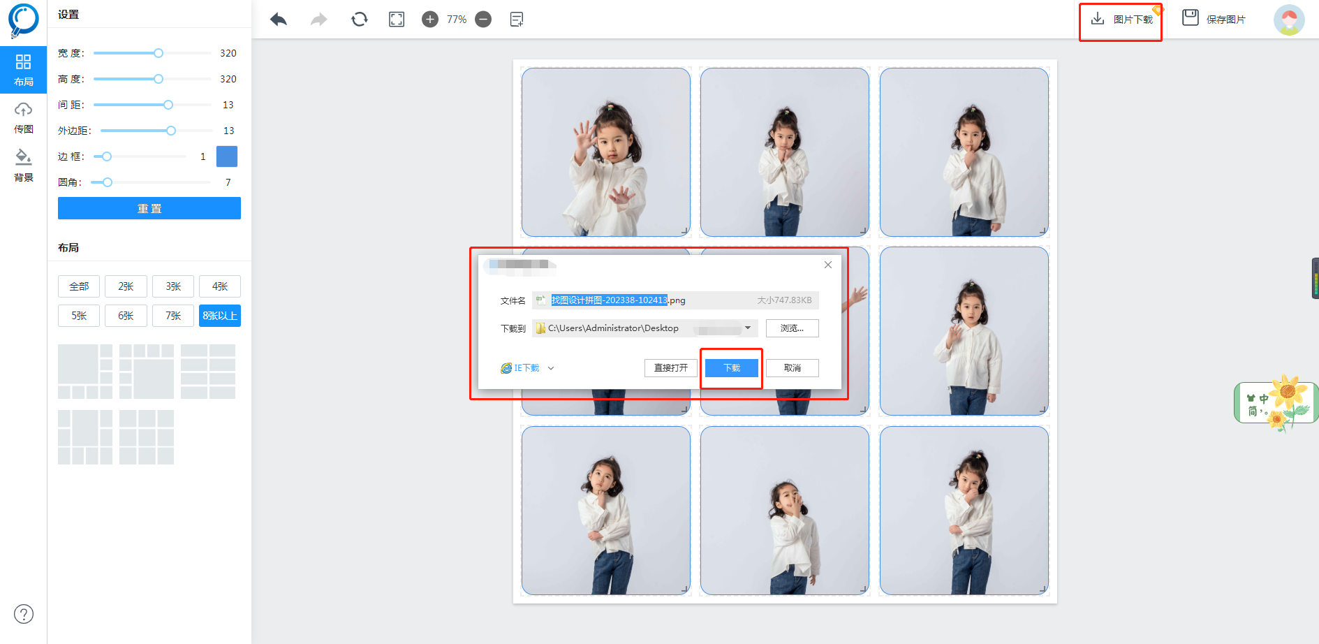Click the fit-to-screen icon
This screenshot has height=644, width=1319.
[x=397, y=20]
